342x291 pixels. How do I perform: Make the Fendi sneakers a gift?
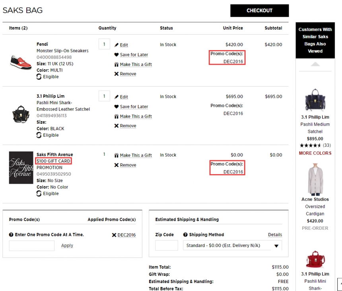[x=136, y=64]
